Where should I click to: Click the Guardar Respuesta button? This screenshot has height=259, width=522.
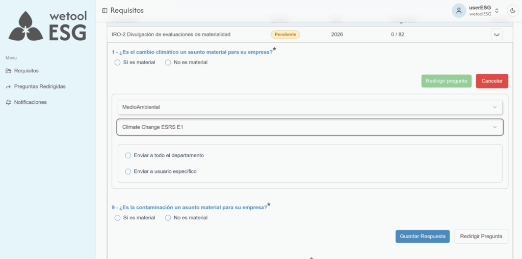pyautogui.click(x=423, y=236)
